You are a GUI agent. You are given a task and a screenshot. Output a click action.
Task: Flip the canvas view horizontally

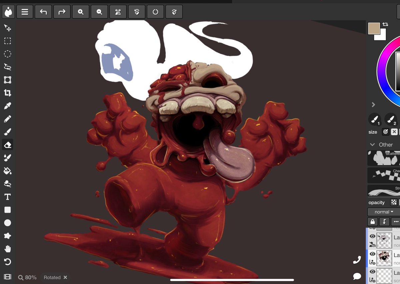tap(118, 12)
